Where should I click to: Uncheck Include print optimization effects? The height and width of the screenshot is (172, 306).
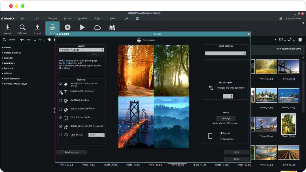point(60,84)
